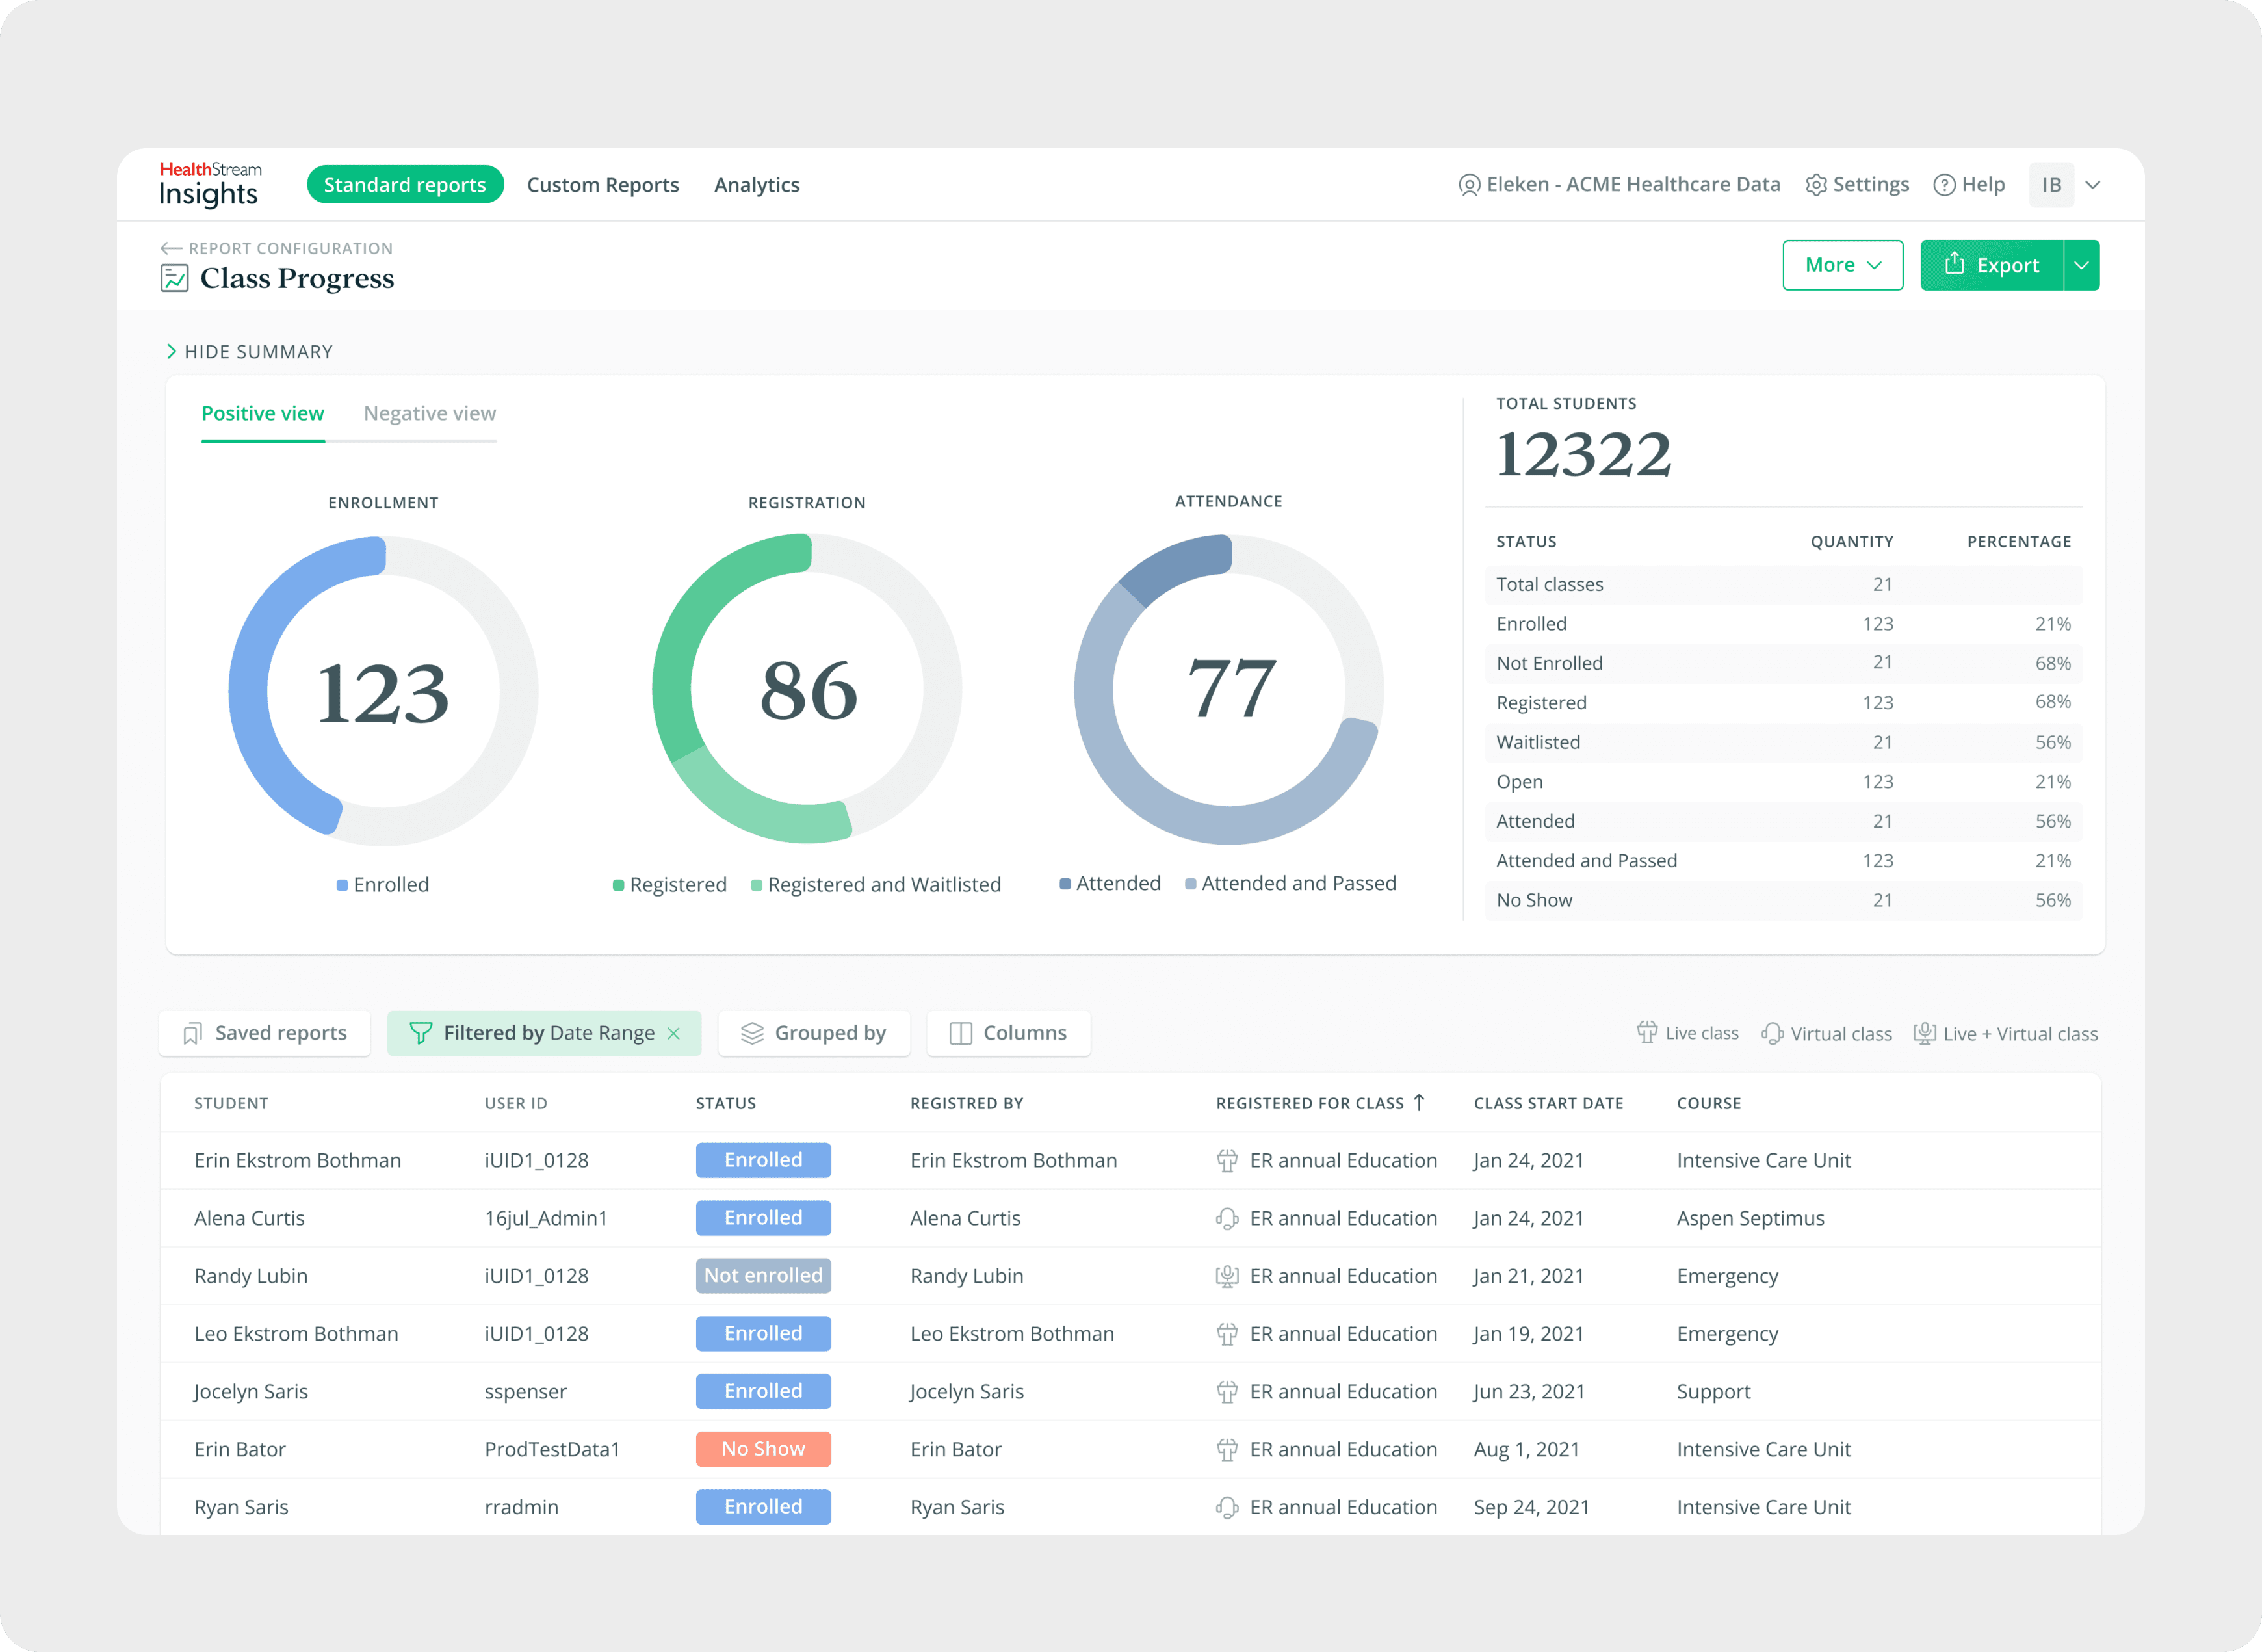Sort by Registered For Class arrow
This screenshot has width=2262, height=1652.
click(1418, 1102)
